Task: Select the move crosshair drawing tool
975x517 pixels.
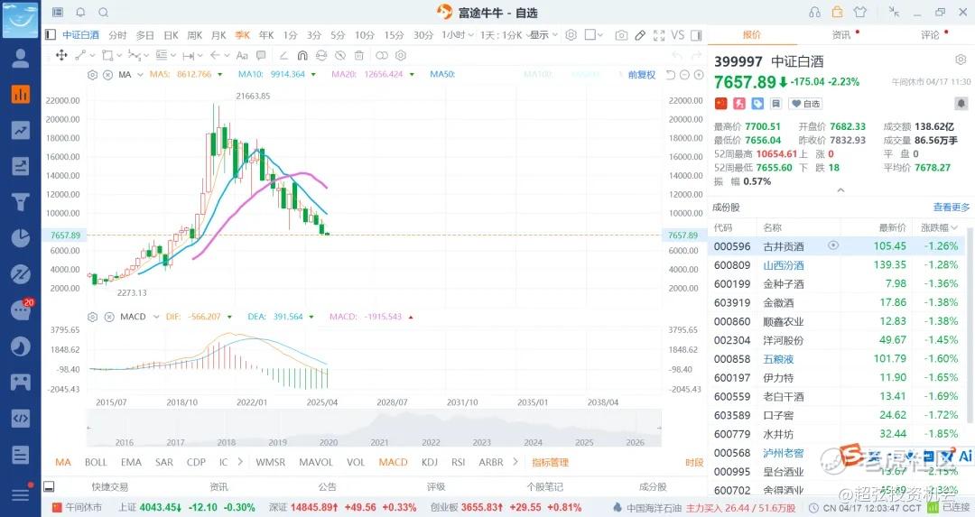Action: (61, 55)
